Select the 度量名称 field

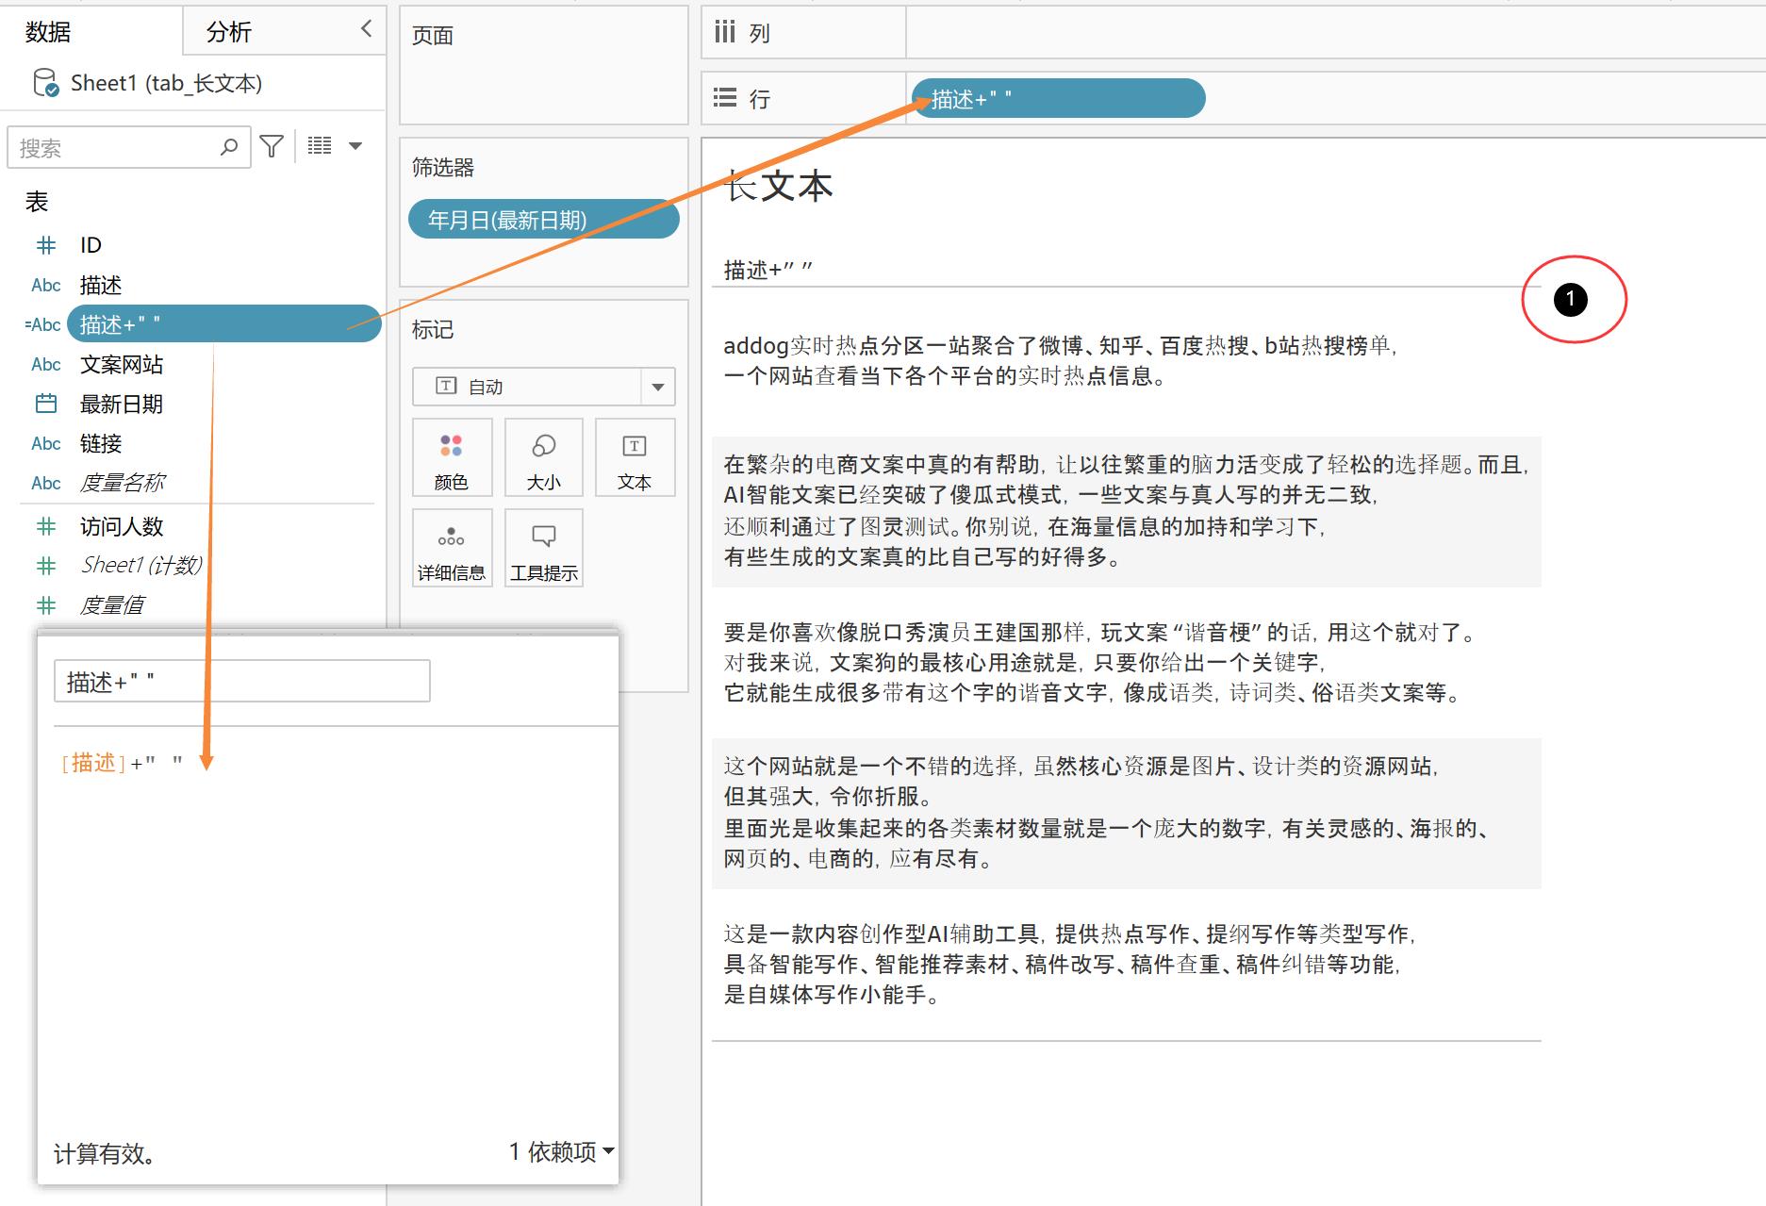122,483
